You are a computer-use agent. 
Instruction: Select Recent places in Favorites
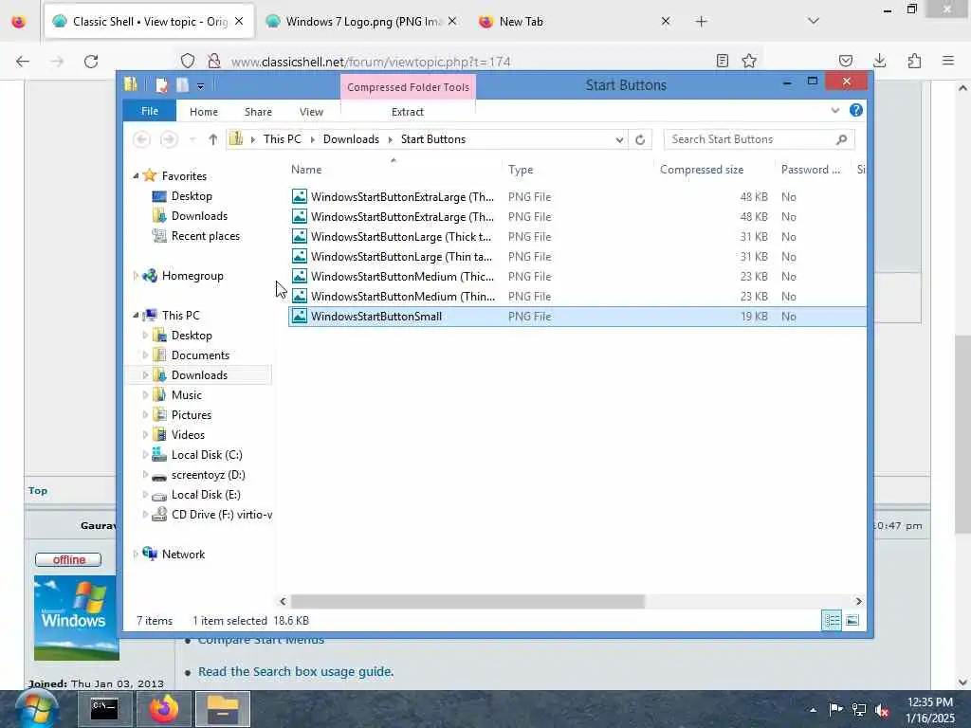point(206,236)
